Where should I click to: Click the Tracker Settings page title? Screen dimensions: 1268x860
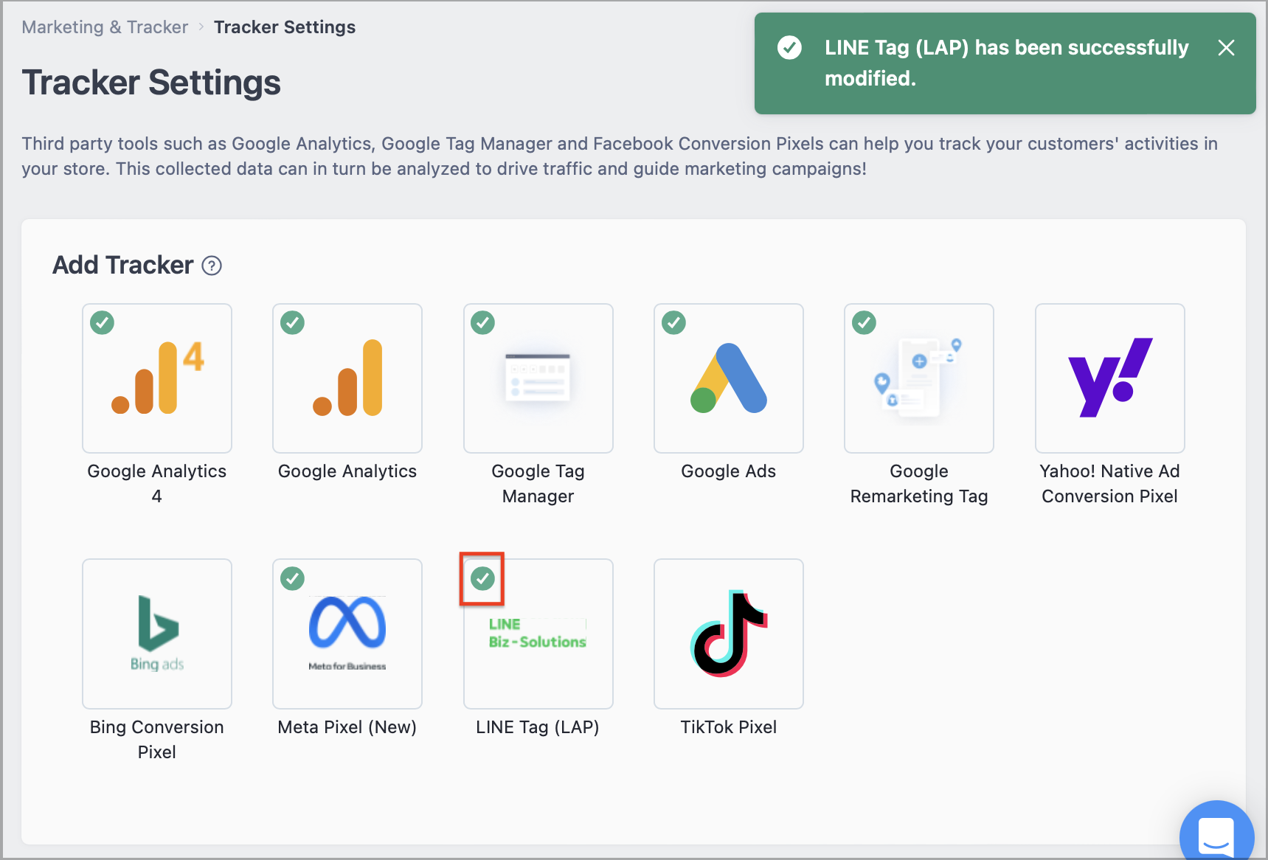pyautogui.click(x=151, y=83)
